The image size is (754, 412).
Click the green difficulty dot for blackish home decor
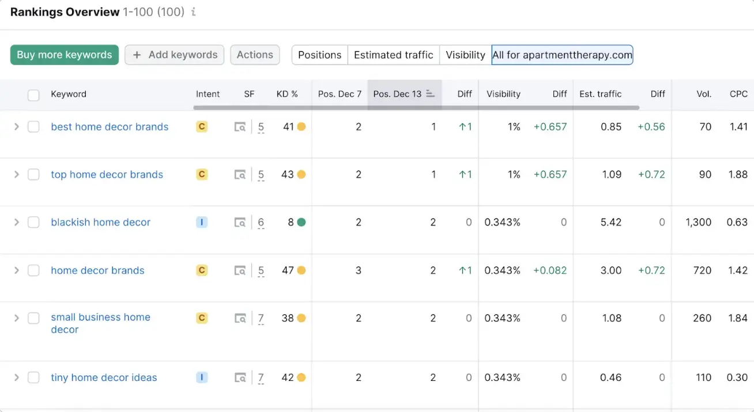pos(301,222)
